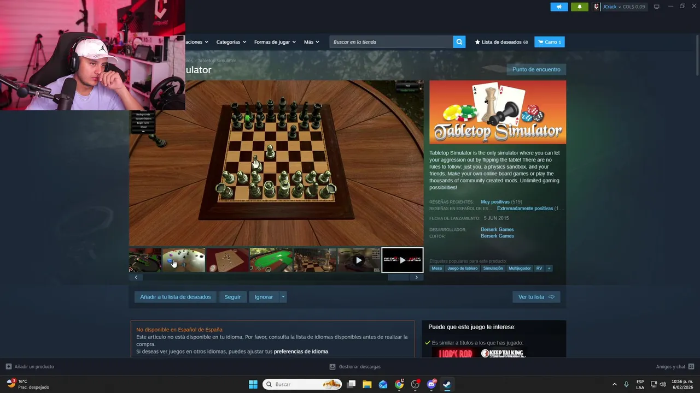Open Google Chrome from the taskbar

[399, 384]
